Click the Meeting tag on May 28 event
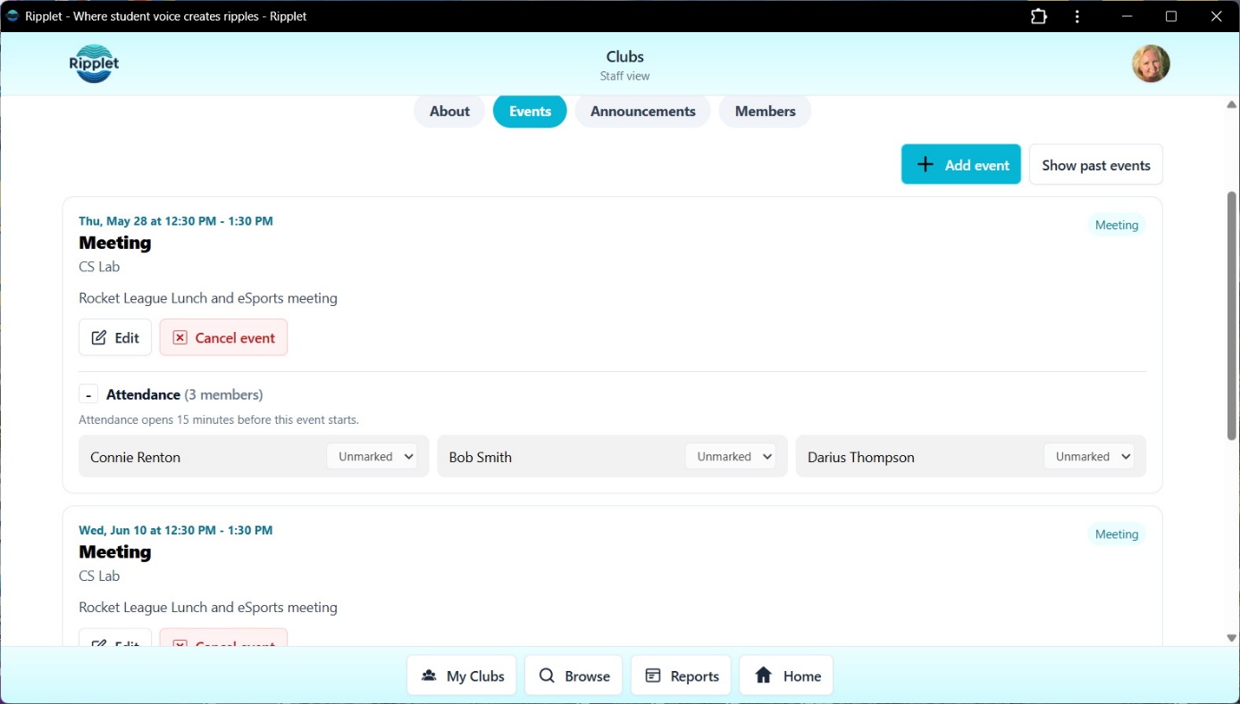The image size is (1240, 704). pos(1117,225)
